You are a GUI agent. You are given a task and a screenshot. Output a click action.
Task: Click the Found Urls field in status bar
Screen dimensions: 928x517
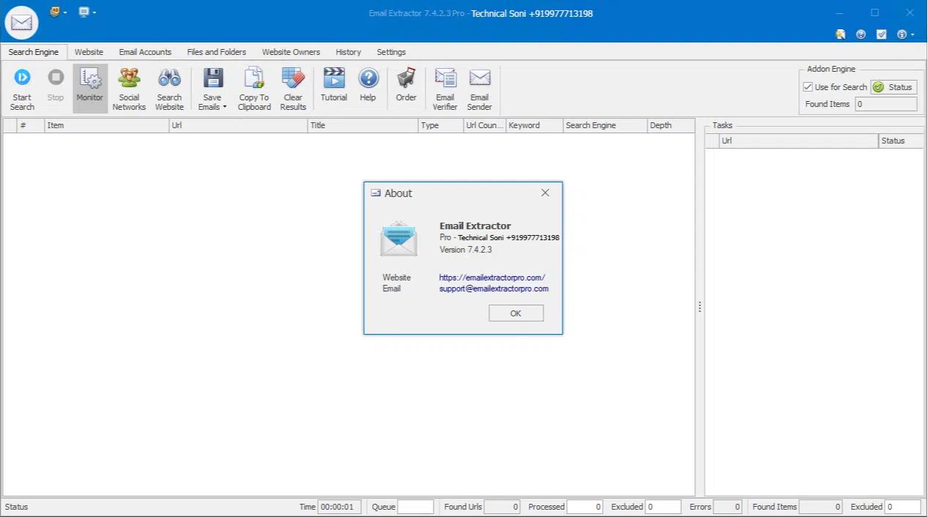(502, 507)
